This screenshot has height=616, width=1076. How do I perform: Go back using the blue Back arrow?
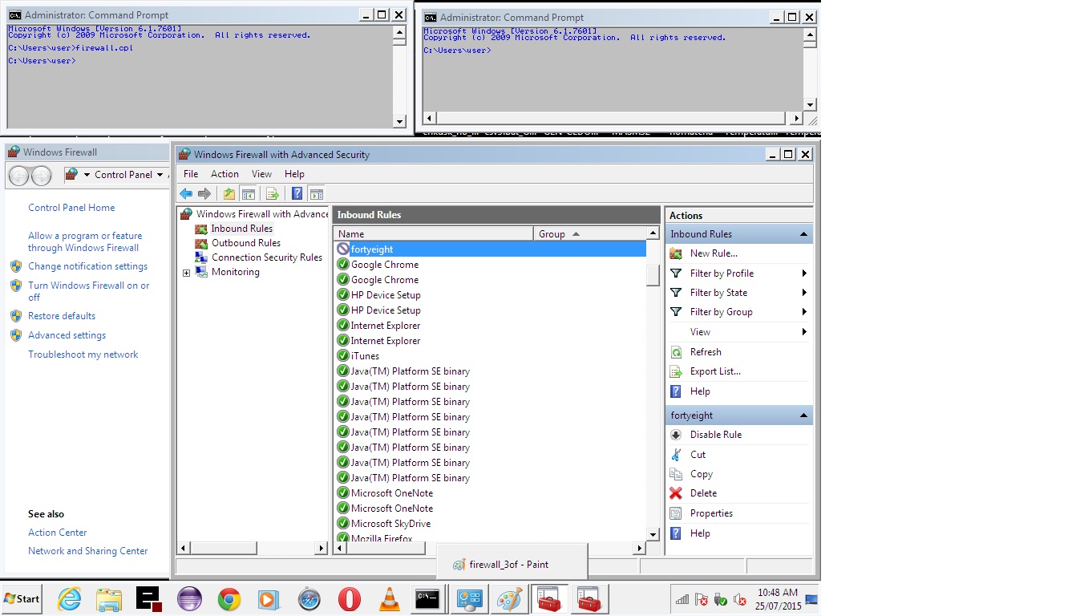click(186, 193)
